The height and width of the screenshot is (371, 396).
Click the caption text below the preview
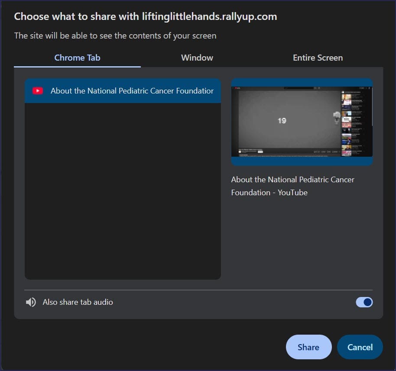point(292,186)
